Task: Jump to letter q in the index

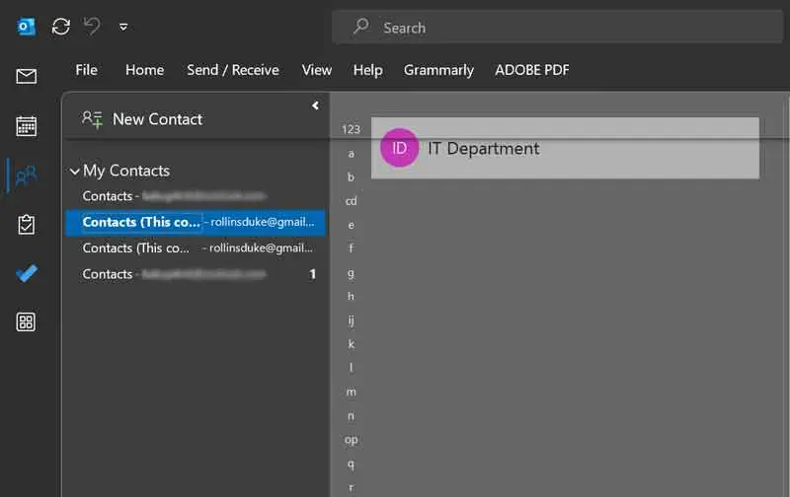Action: [x=352, y=464]
